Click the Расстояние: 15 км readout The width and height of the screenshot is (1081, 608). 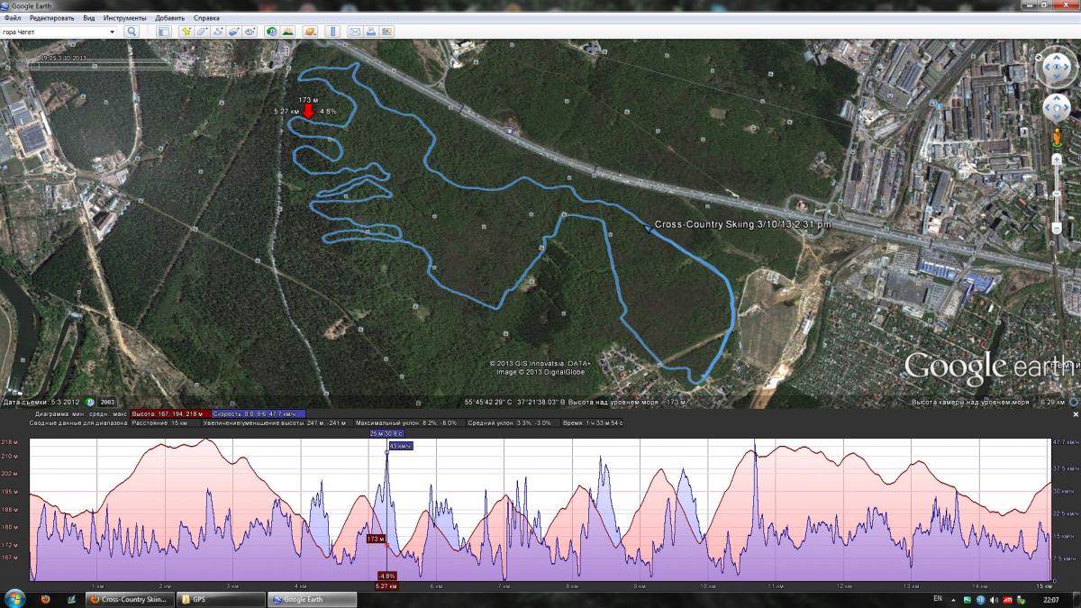click(160, 422)
